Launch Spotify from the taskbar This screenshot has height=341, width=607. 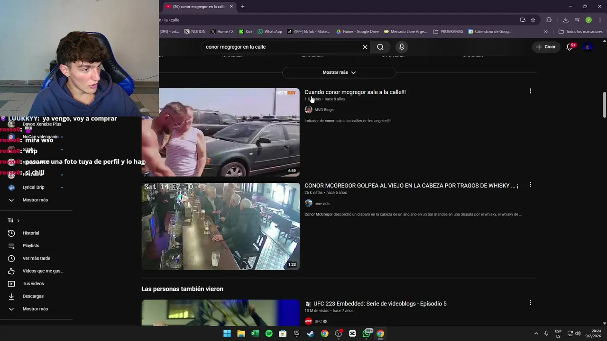click(269, 333)
